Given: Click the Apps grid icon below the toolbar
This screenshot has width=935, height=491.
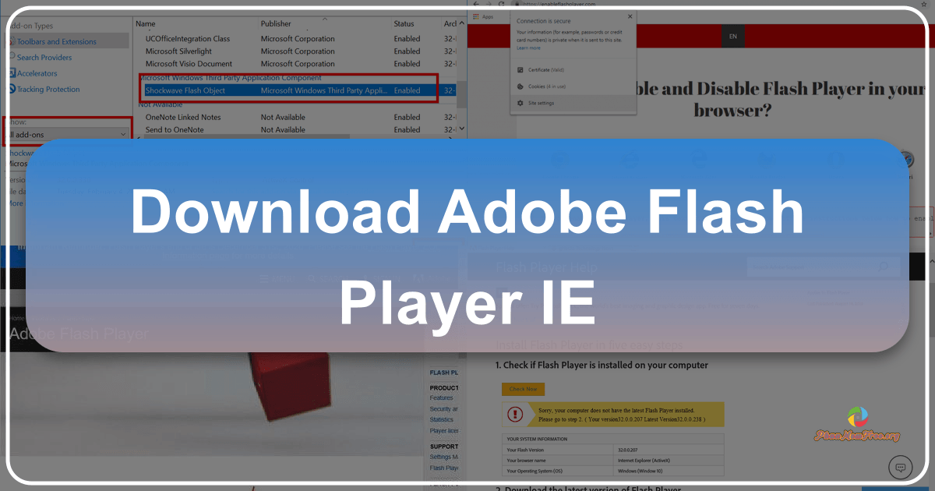Looking at the screenshot, I should pos(476,16).
